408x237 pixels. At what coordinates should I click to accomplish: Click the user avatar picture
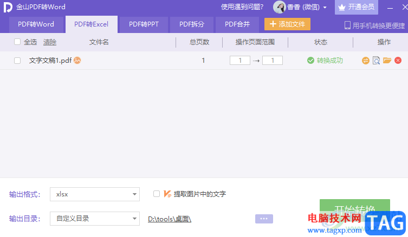click(x=279, y=7)
